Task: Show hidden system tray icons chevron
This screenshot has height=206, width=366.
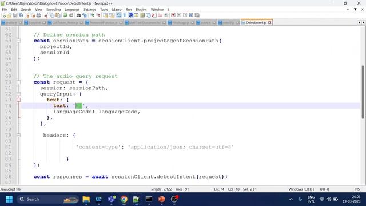Action: [x=291, y=199]
